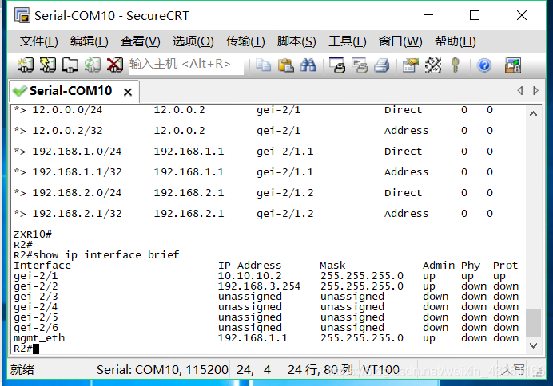Open the 文件(F) menu

click(x=38, y=41)
